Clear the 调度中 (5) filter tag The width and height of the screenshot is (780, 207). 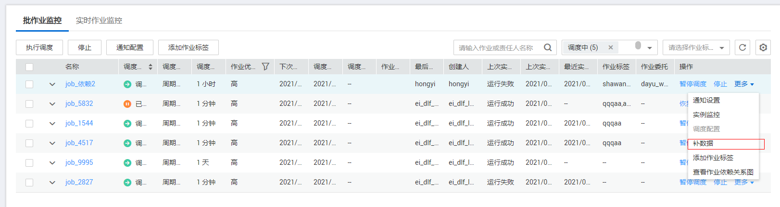point(610,47)
